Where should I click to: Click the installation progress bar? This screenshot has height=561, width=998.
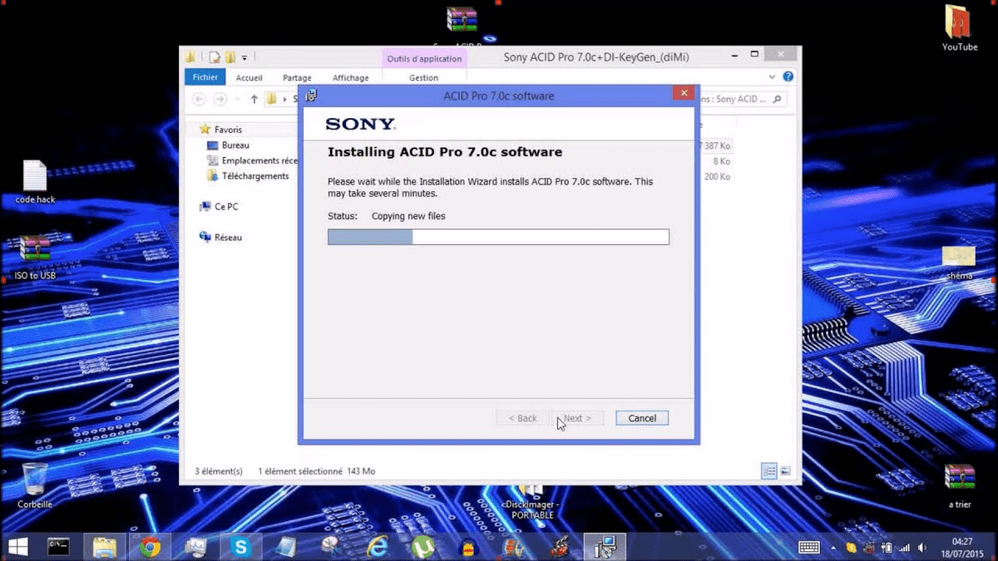[498, 237]
